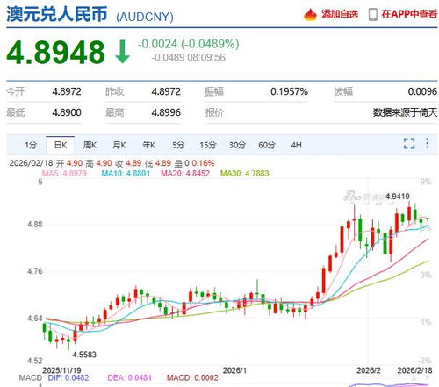Image resolution: width=439 pixels, height=387 pixels.
Task: Click the MA20: 4.8452 indicator label
Action: tap(185, 173)
